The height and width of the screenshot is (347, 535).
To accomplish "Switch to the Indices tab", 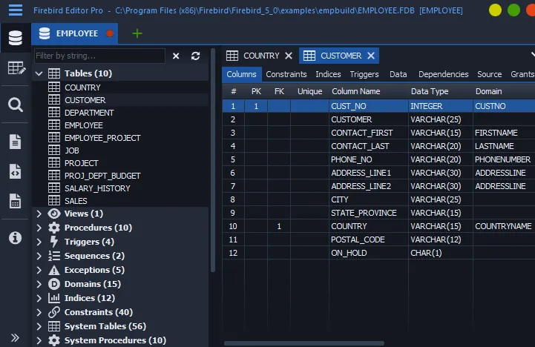I will click(x=328, y=74).
